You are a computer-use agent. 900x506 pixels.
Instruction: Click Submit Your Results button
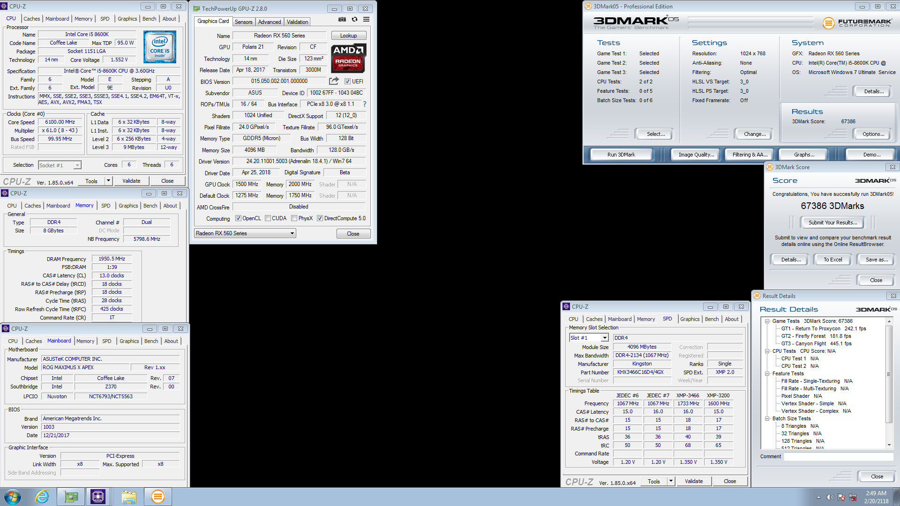[832, 223]
